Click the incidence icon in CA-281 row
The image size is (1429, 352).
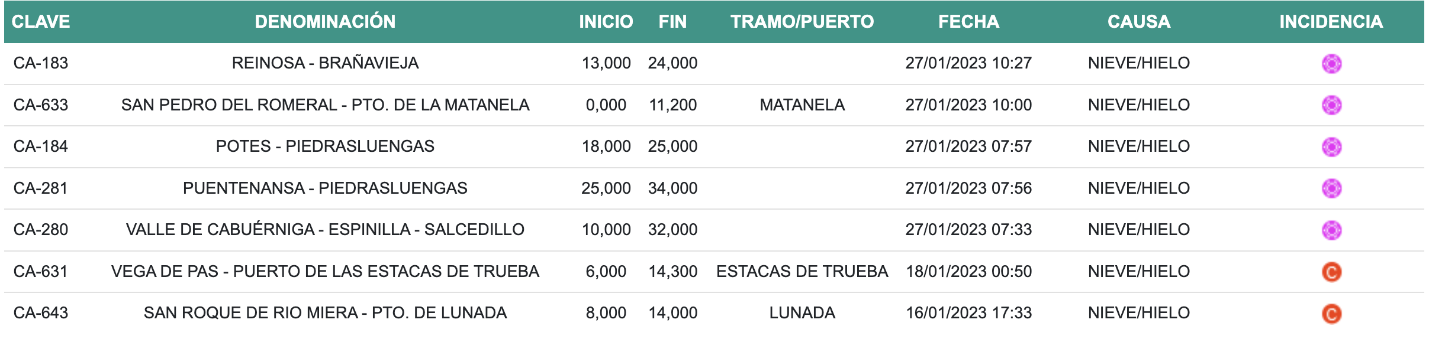1331,188
